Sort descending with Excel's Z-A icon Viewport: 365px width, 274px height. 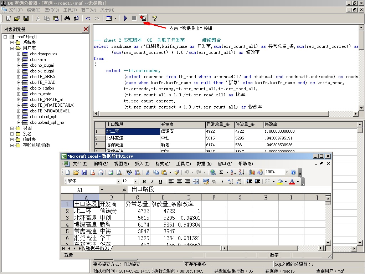pos(242,172)
